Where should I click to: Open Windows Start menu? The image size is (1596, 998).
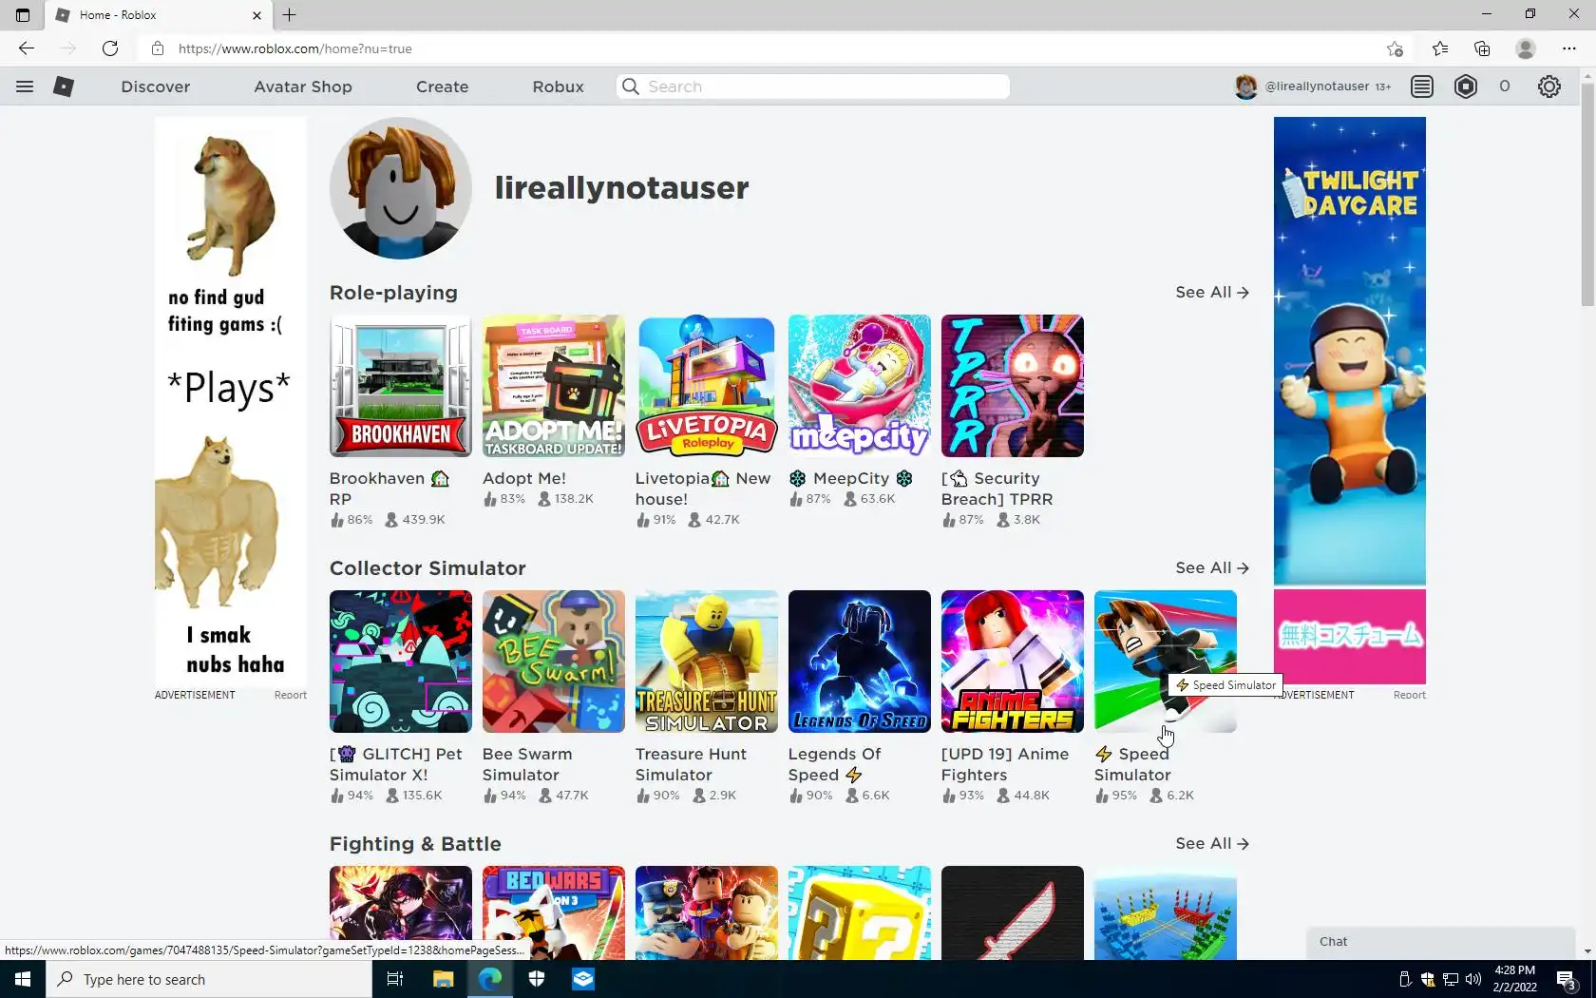click(x=23, y=979)
